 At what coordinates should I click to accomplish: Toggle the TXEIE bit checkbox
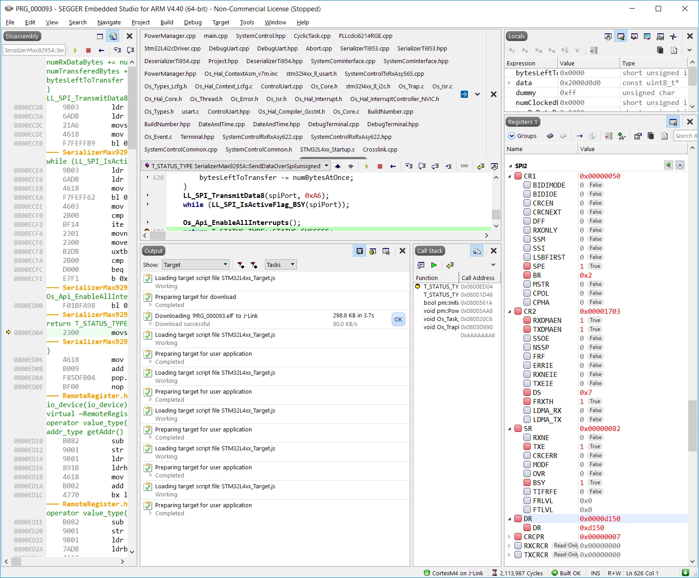[527, 383]
